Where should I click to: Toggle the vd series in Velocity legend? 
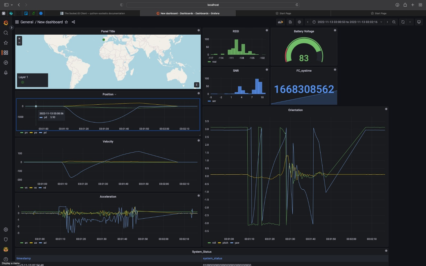[44, 188]
